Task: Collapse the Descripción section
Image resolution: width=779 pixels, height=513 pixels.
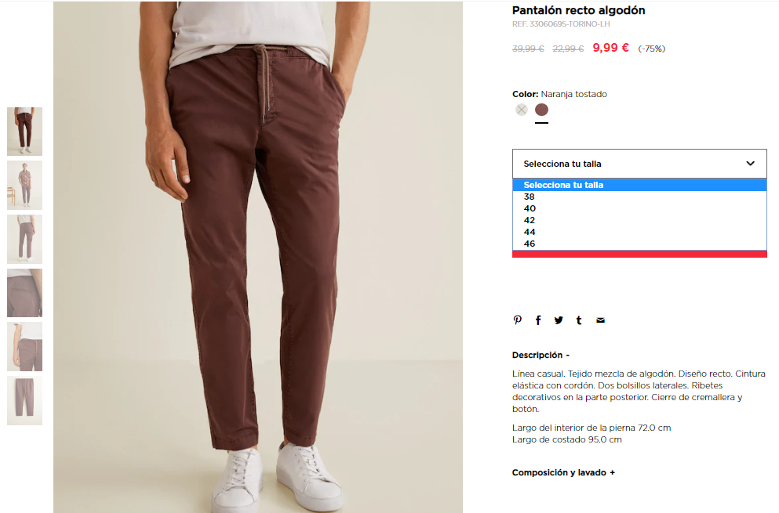Action: [541, 356]
